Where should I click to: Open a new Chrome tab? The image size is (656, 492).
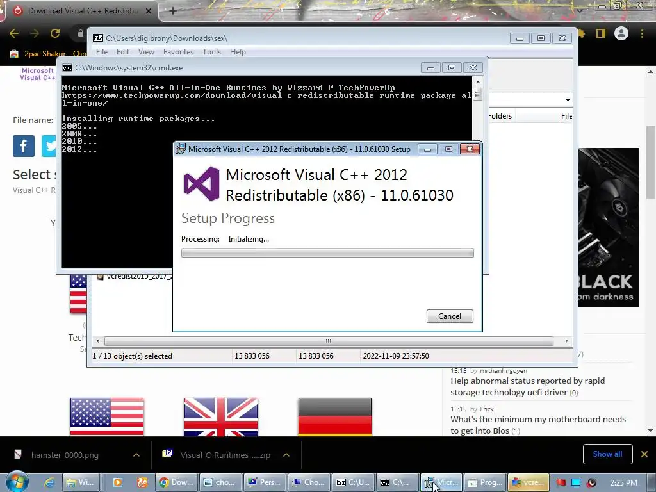(173, 11)
